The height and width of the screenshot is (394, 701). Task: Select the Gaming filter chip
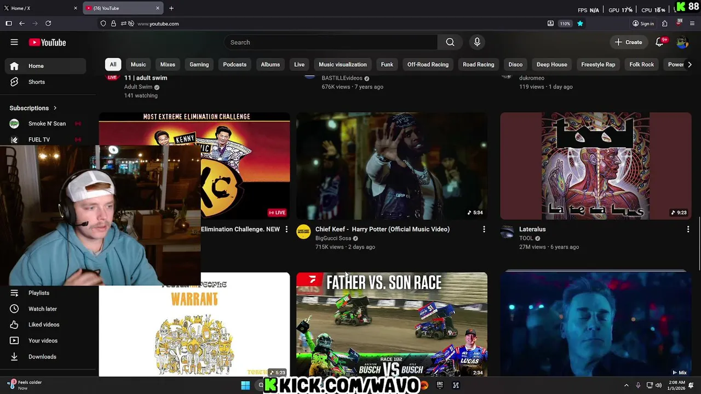[199, 65]
